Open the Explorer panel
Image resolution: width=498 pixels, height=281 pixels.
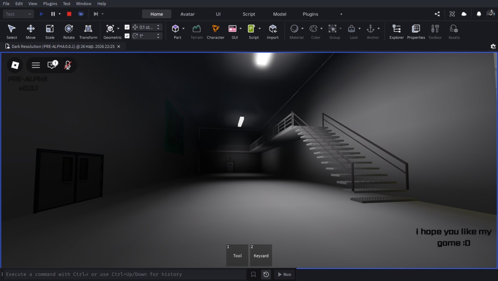tap(396, 31)
